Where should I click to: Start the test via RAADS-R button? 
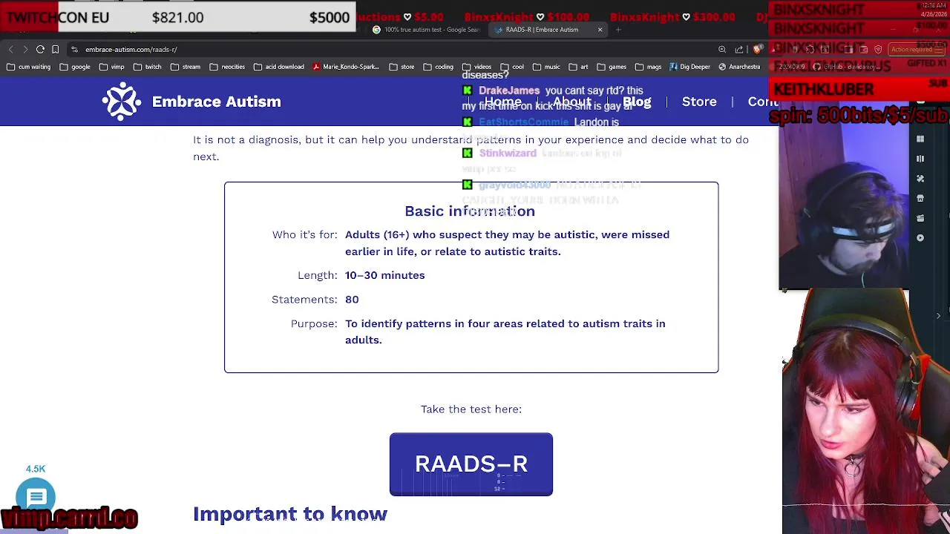(x=471, y=464)
